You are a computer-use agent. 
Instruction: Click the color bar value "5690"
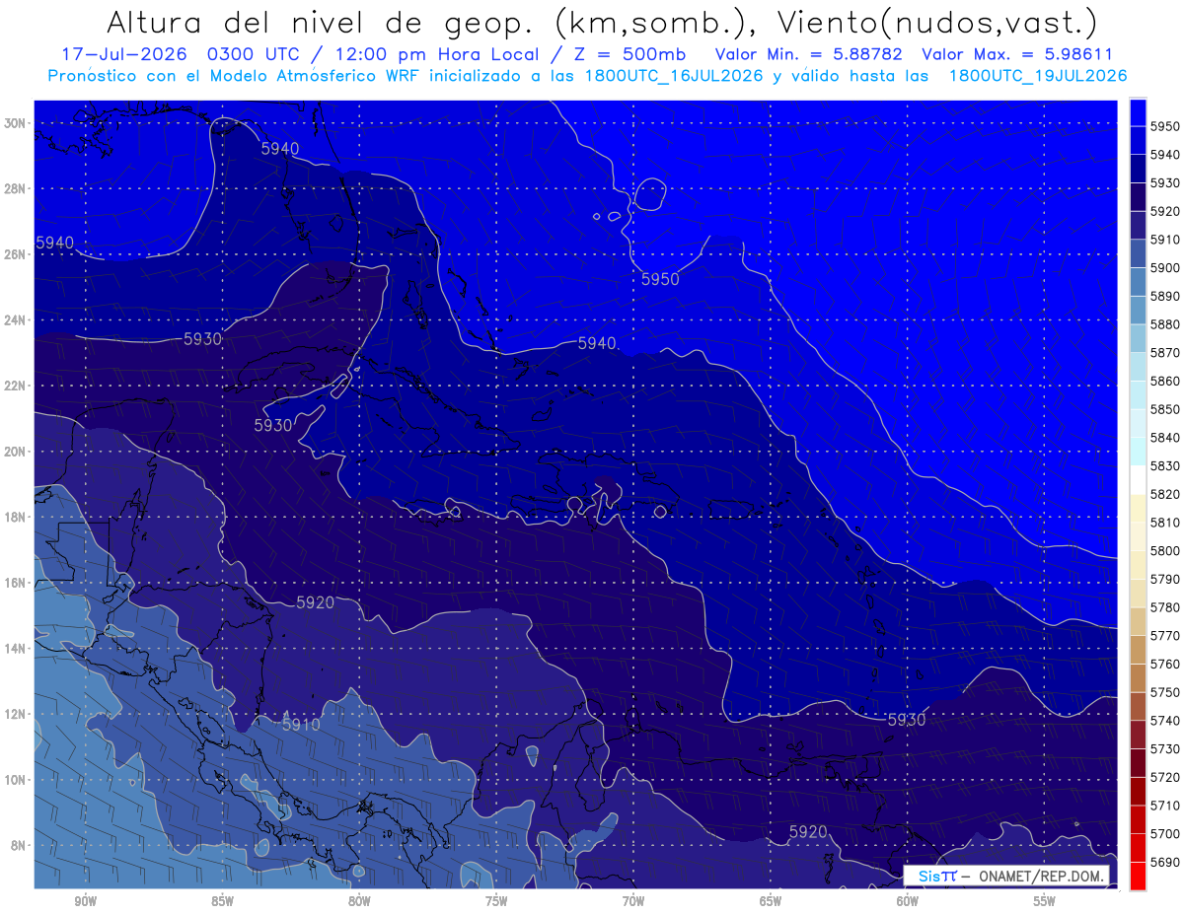1165,862
